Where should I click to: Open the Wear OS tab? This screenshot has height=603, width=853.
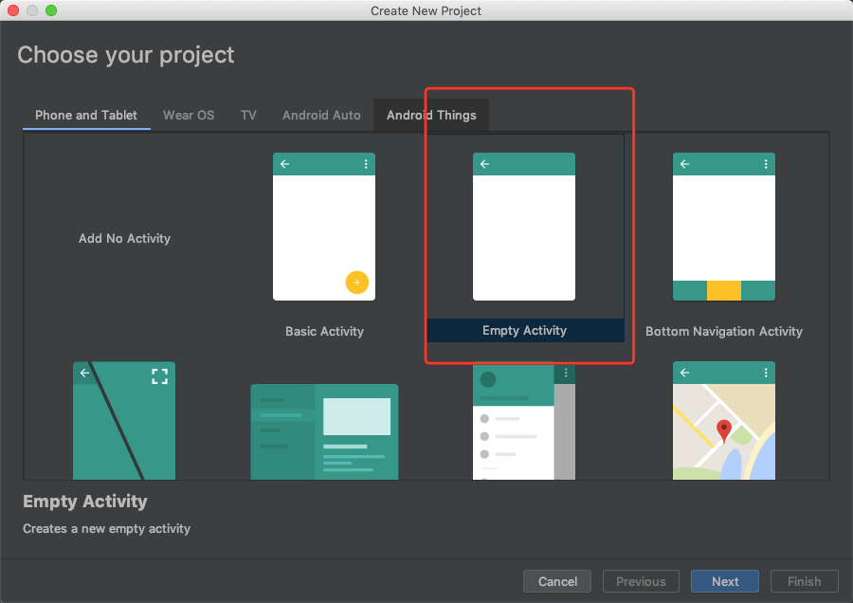point(189,116)
